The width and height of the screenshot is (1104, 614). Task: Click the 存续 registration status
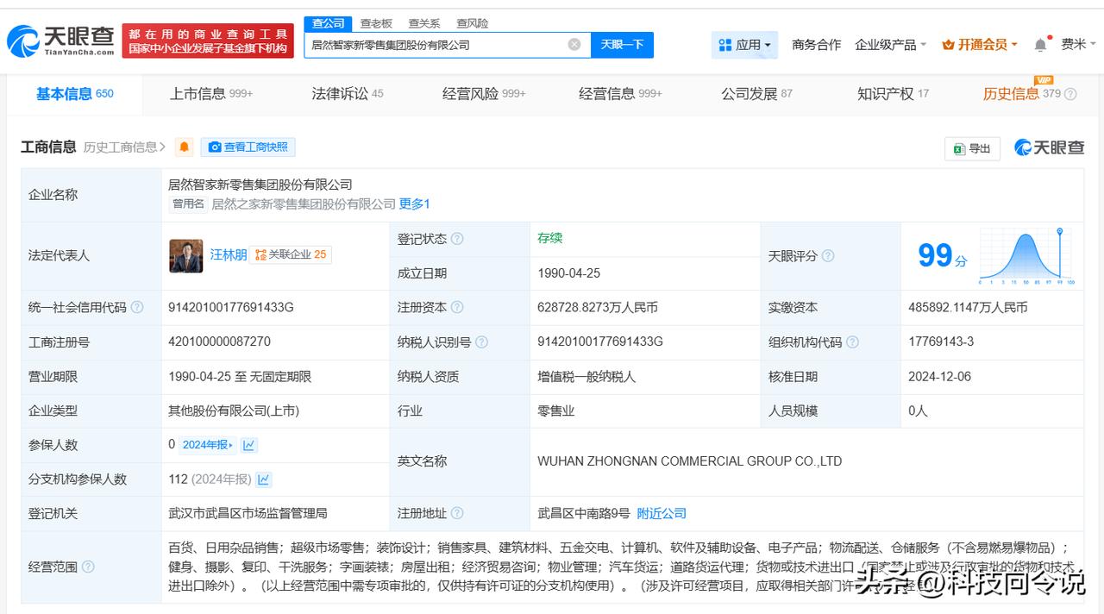549,238
